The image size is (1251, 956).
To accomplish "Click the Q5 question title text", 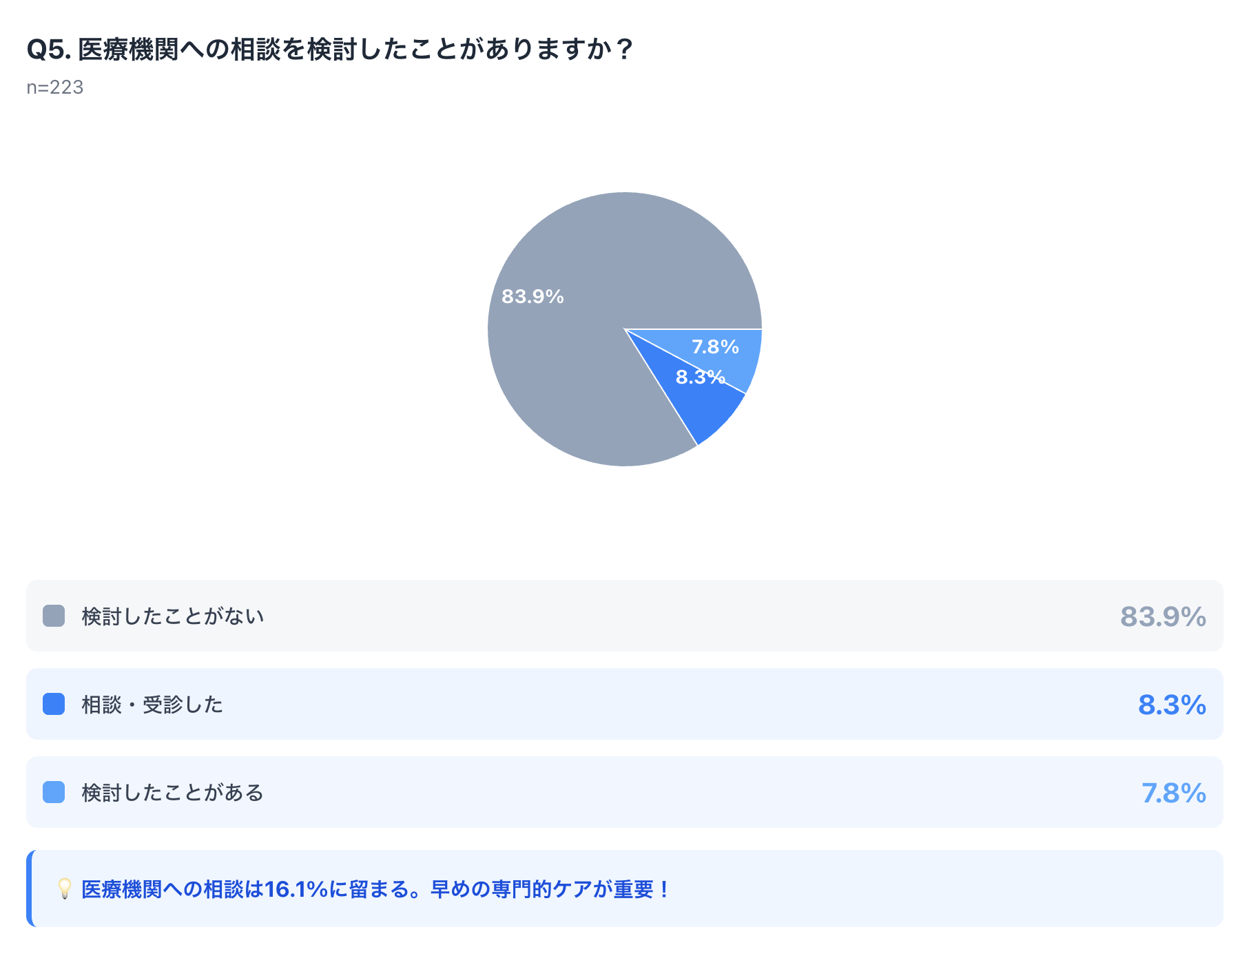I will point(329,50).
